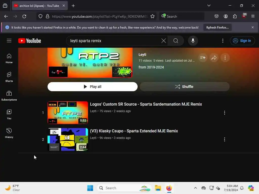This screenshot has height=194, width=259.
Task: Share the playlist with the arrow icon
Action: (214, 58)
